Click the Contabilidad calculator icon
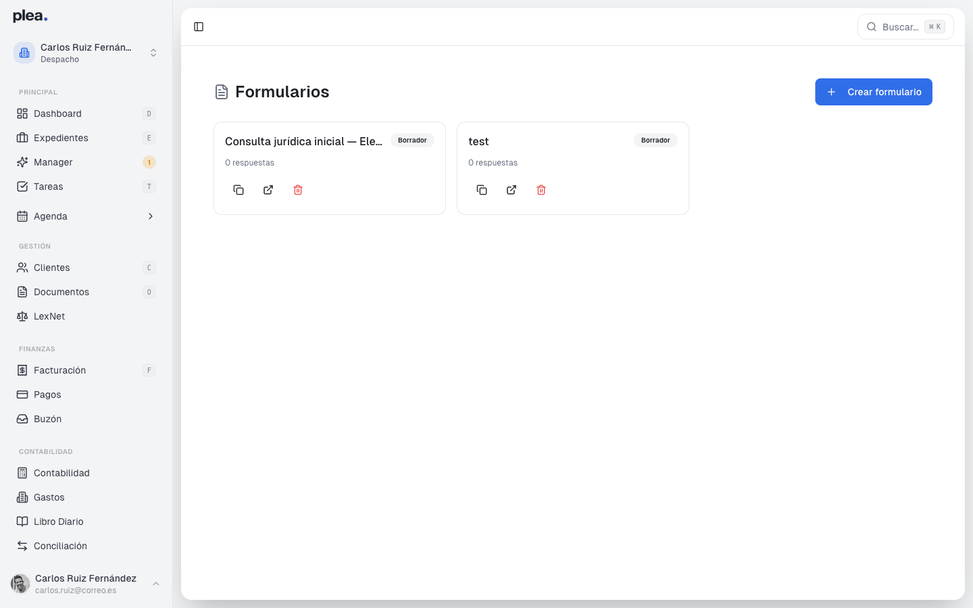 coord(22,473)
